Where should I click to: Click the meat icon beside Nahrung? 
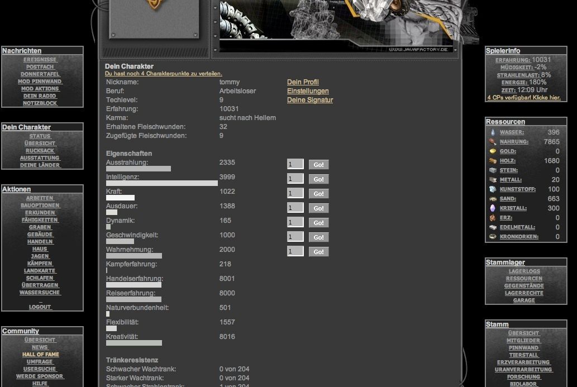[493, 142]
